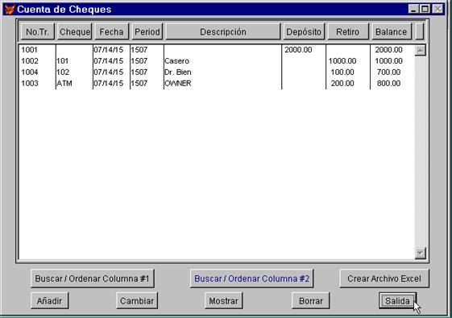Click the Casero description
This screenshot has width=452, height=318.
tap(176, 60)
